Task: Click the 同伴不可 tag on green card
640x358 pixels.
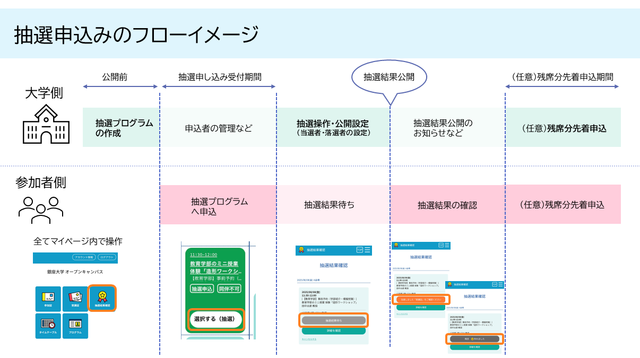Action: click(x=229, y=289)
